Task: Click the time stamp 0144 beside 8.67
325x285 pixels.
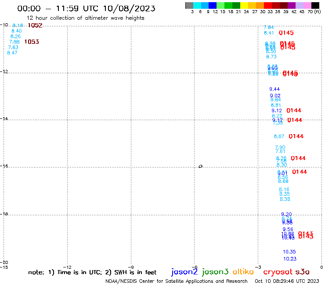Action: [x=296, y=136]
